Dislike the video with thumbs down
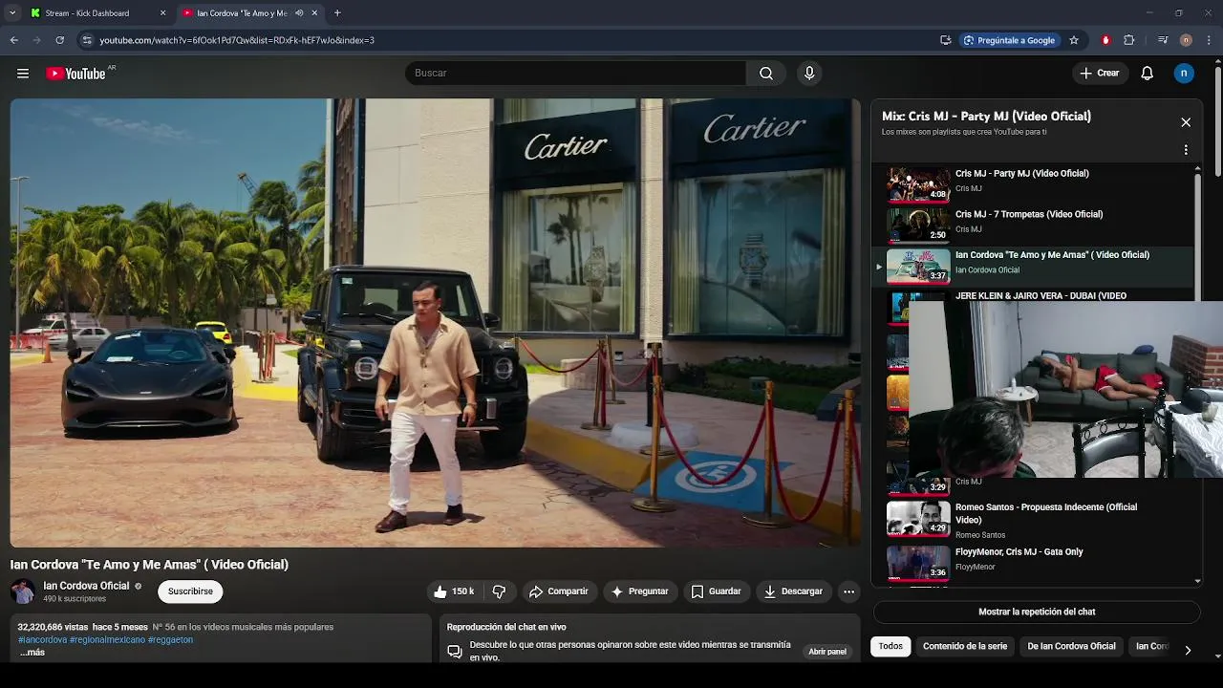The image size is (1223, 688). [x=499, y=591]
